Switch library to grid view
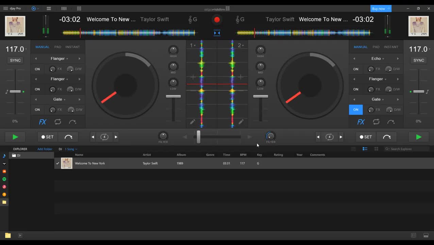Viewport: 434px width, 245px height. 376,149
